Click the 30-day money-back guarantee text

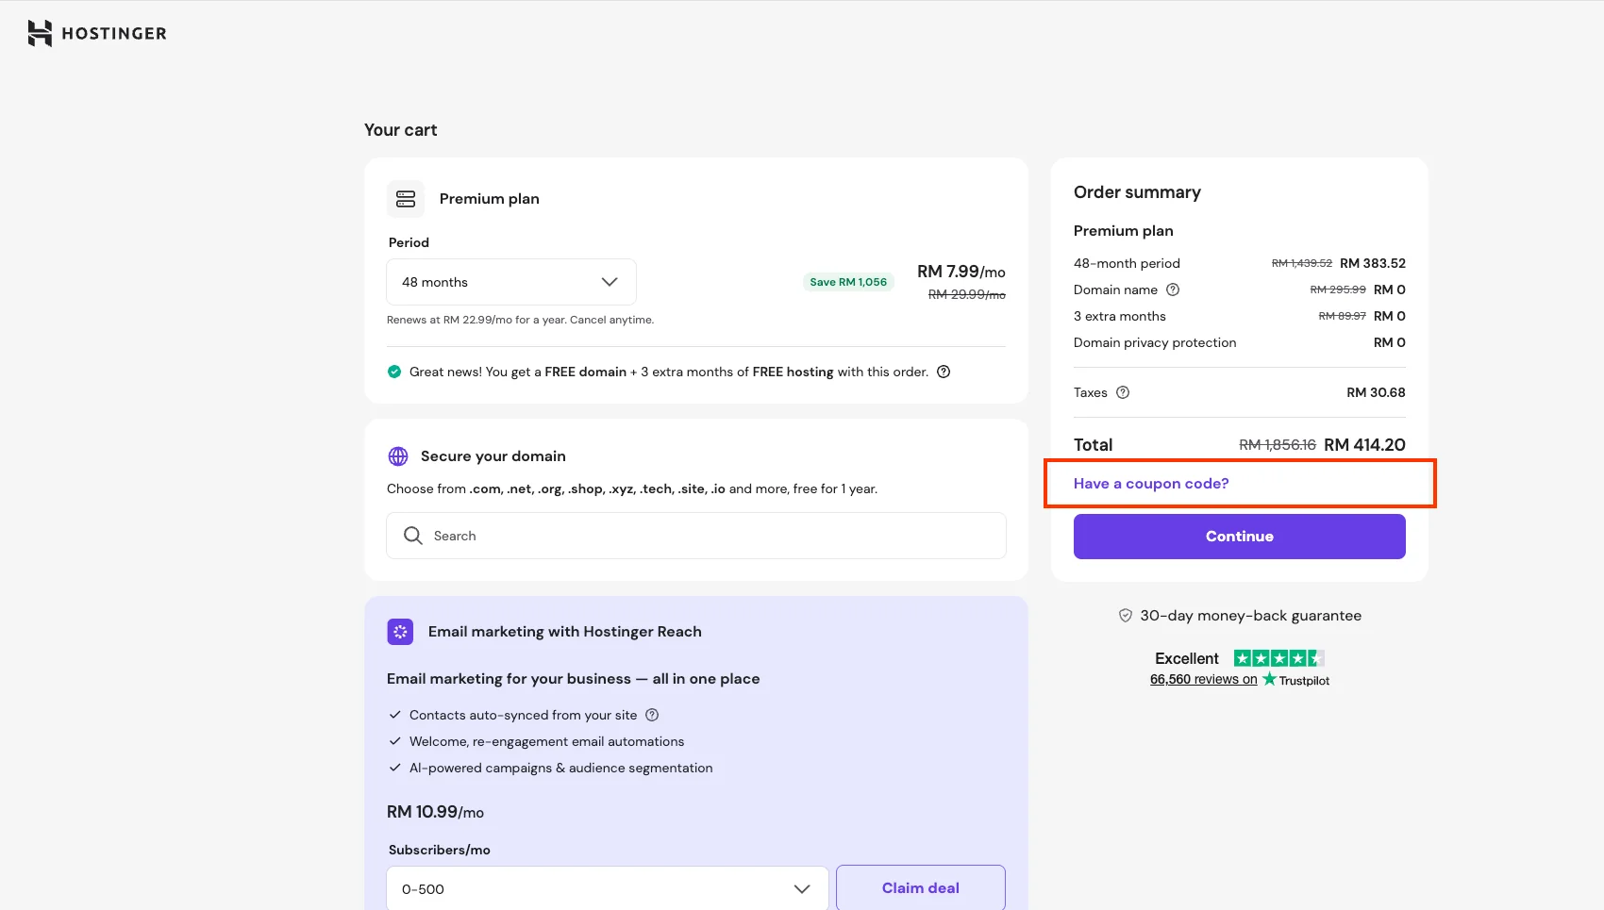[1251, 616]
